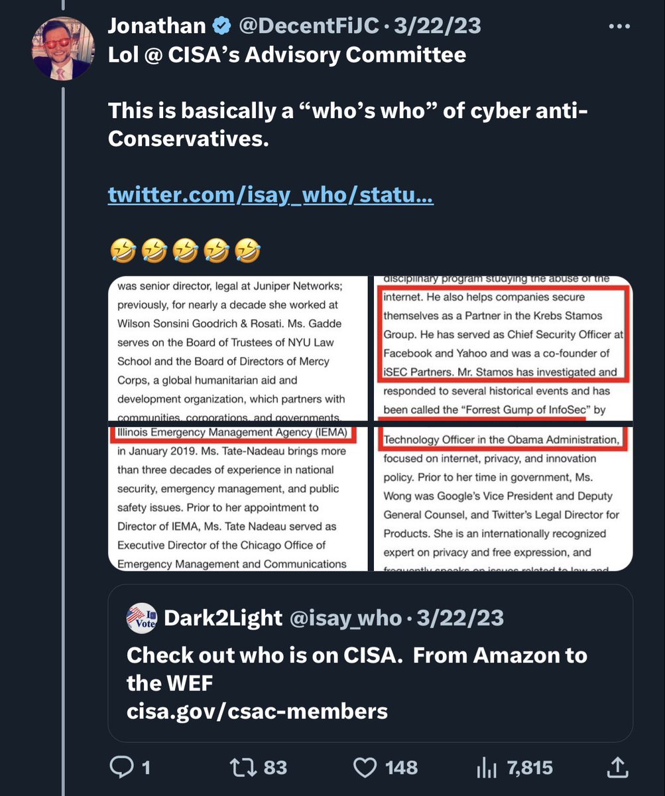Open the twitter.com/isay_who status link
This screenshot has height=796, width=665.
point(271,196)
